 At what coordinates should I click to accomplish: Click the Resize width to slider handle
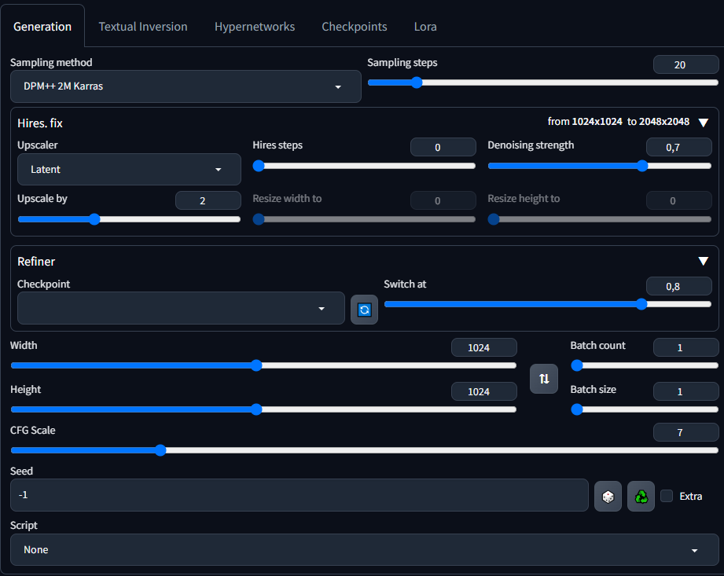(259, 219)
